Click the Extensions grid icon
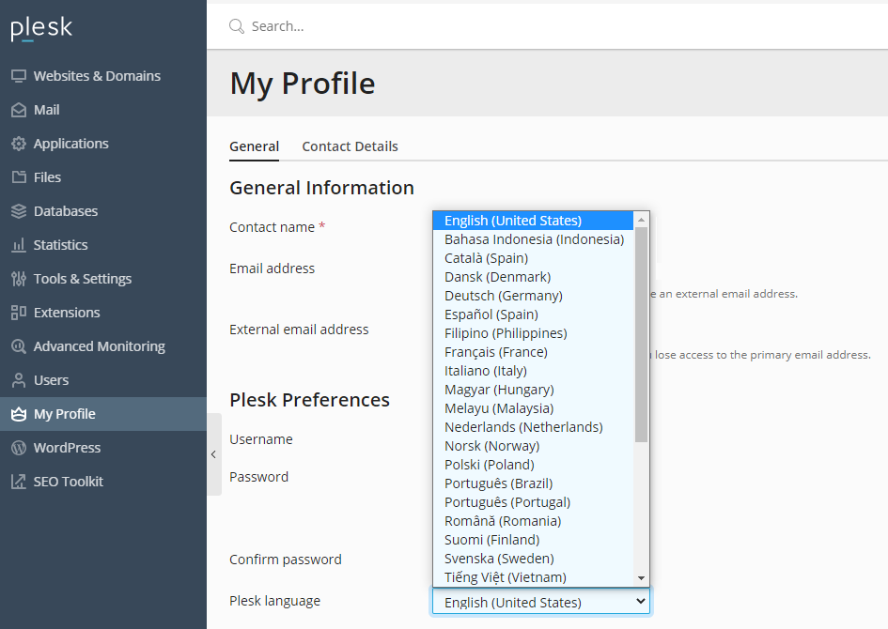The width and height of the screenshot is (888, 629). [x=19, y=313]
